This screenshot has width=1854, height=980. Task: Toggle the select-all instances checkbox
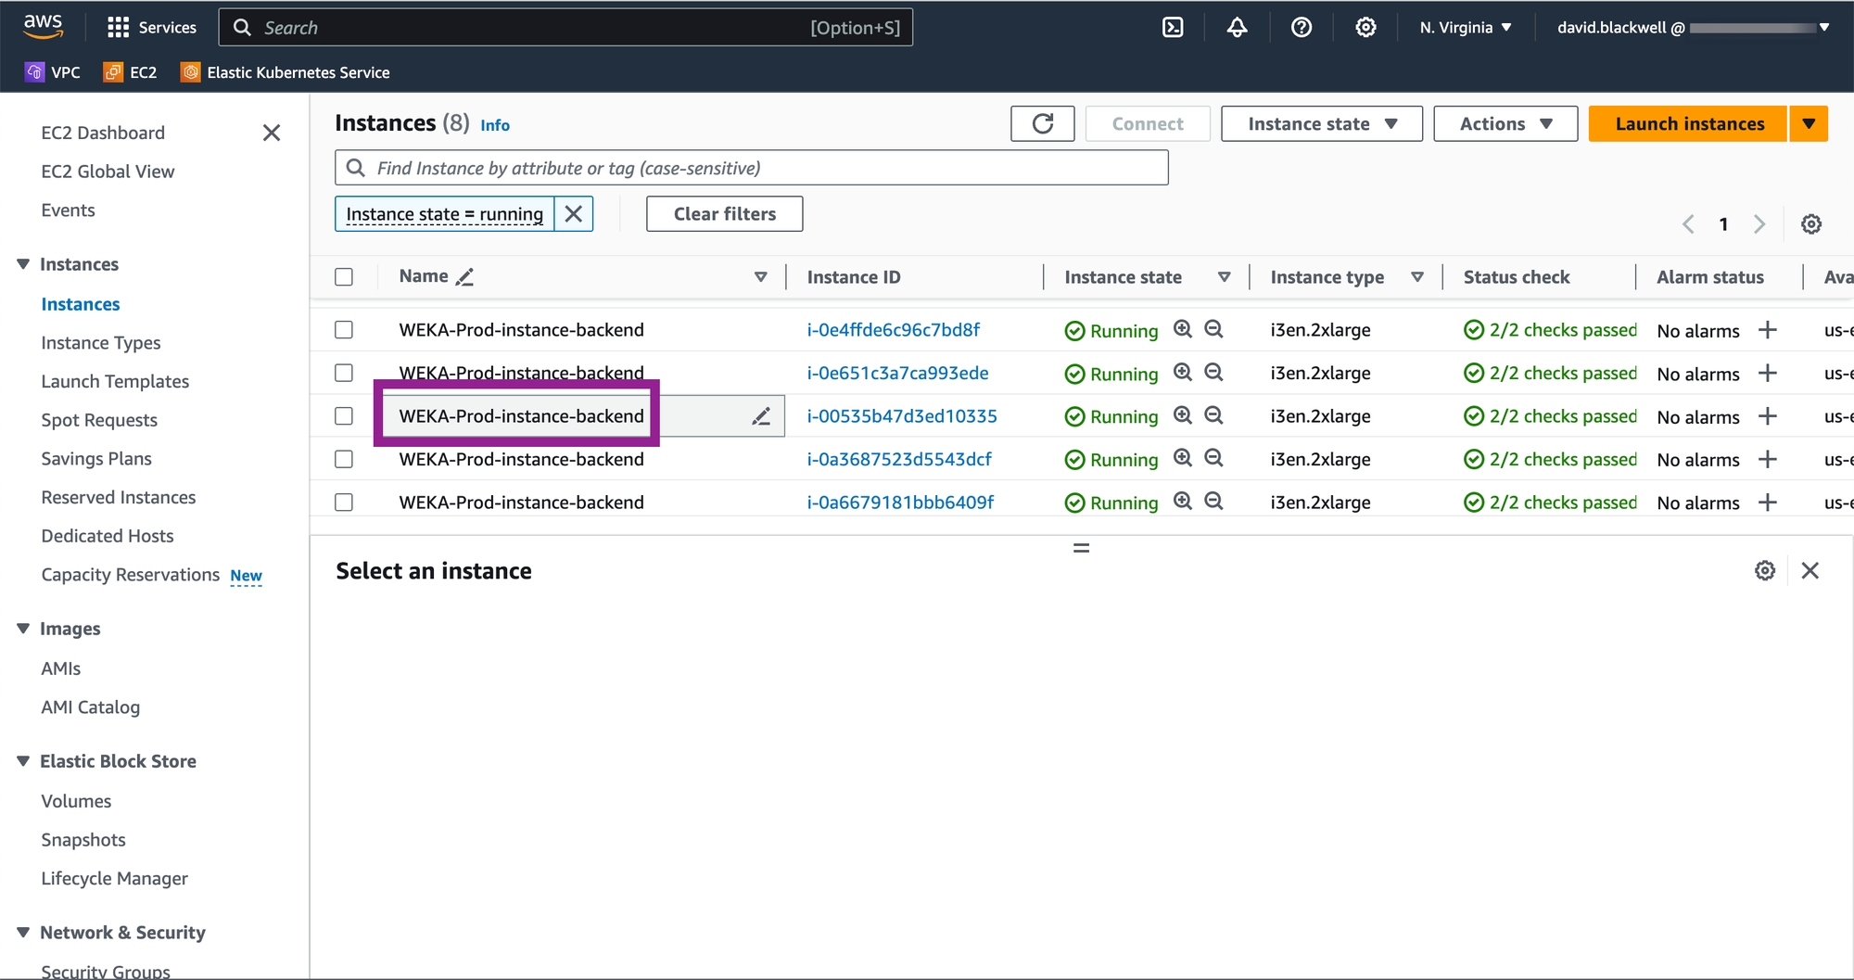pyautogui.click(x=344, y=277)
